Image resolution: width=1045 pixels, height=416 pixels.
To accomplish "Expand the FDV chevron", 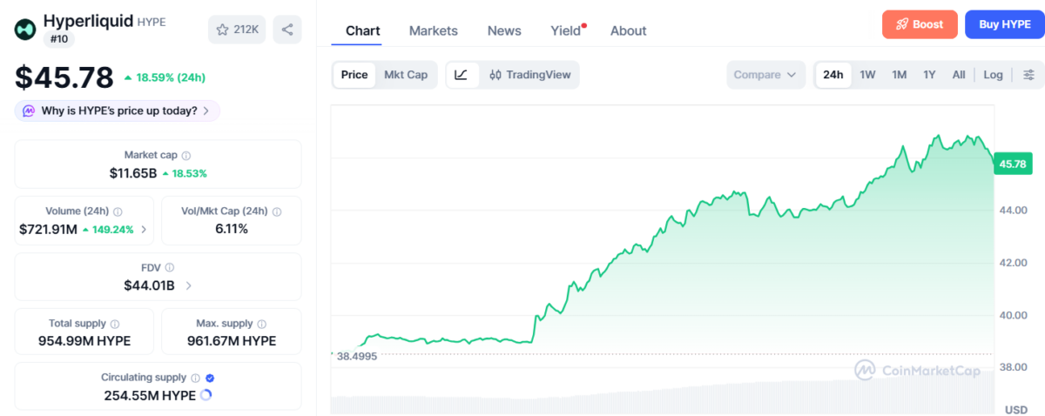I will click(x=189, y=285).
